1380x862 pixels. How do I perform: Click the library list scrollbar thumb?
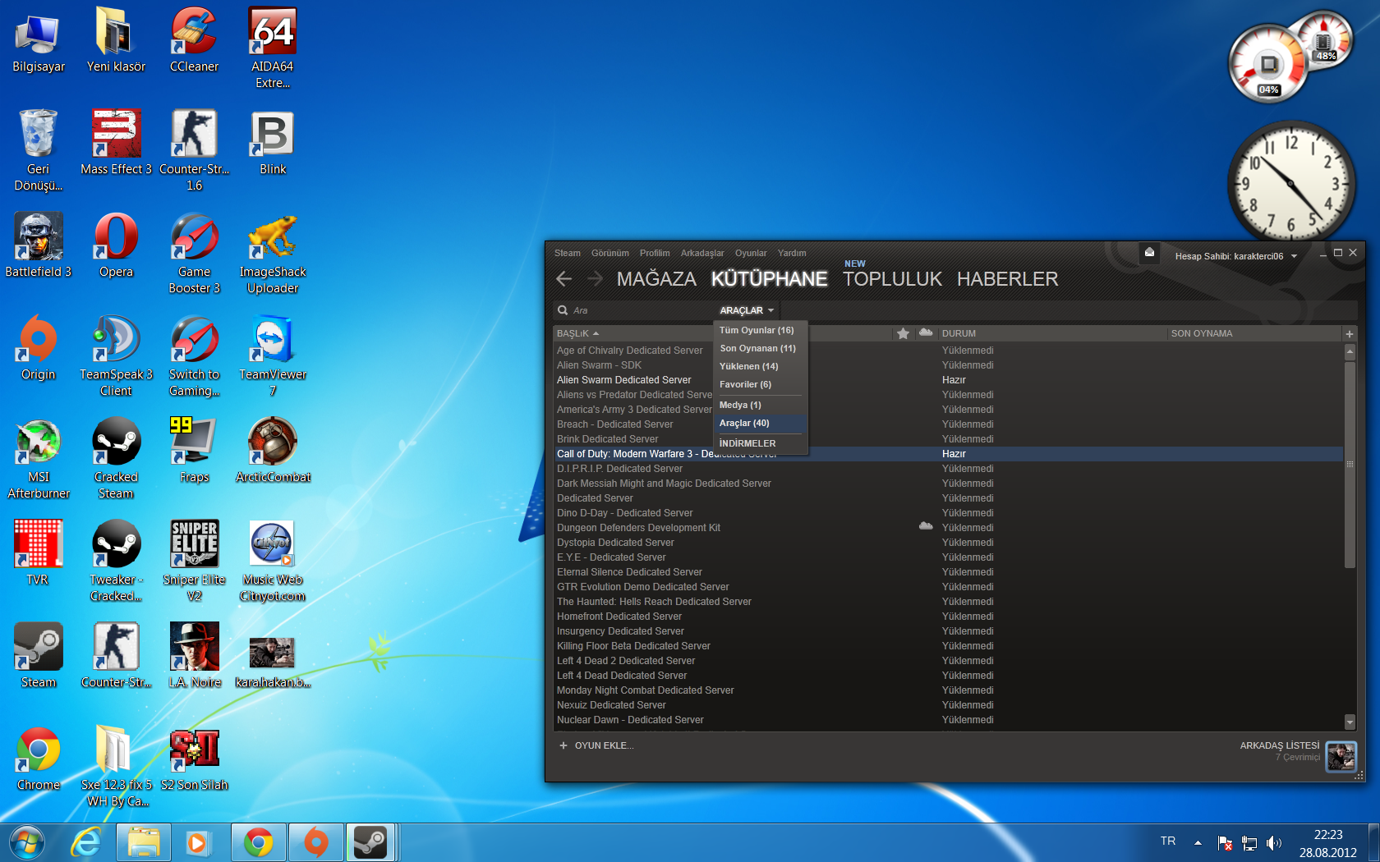(x=1350, y=464)
